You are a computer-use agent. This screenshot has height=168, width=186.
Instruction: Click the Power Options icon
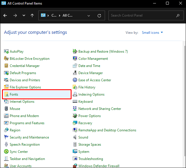point(75,116)
